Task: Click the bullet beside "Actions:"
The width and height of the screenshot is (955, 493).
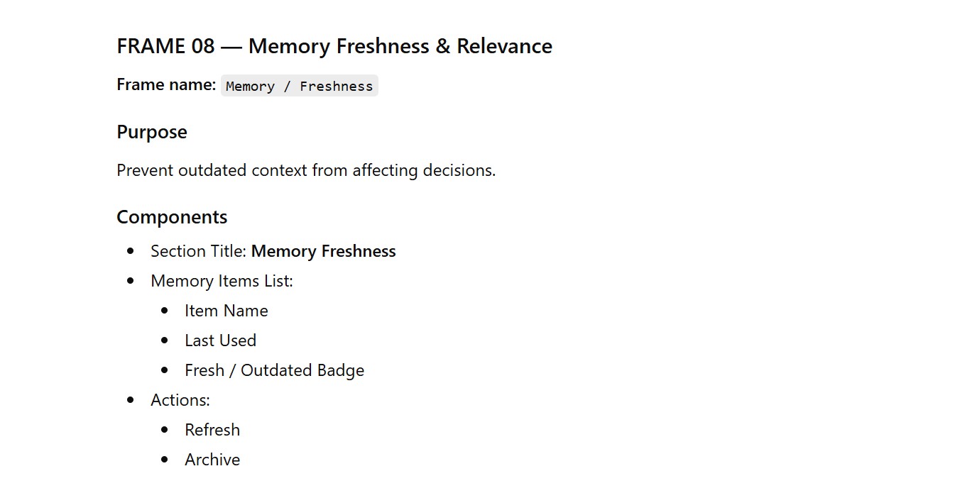Action: (130, 400)
